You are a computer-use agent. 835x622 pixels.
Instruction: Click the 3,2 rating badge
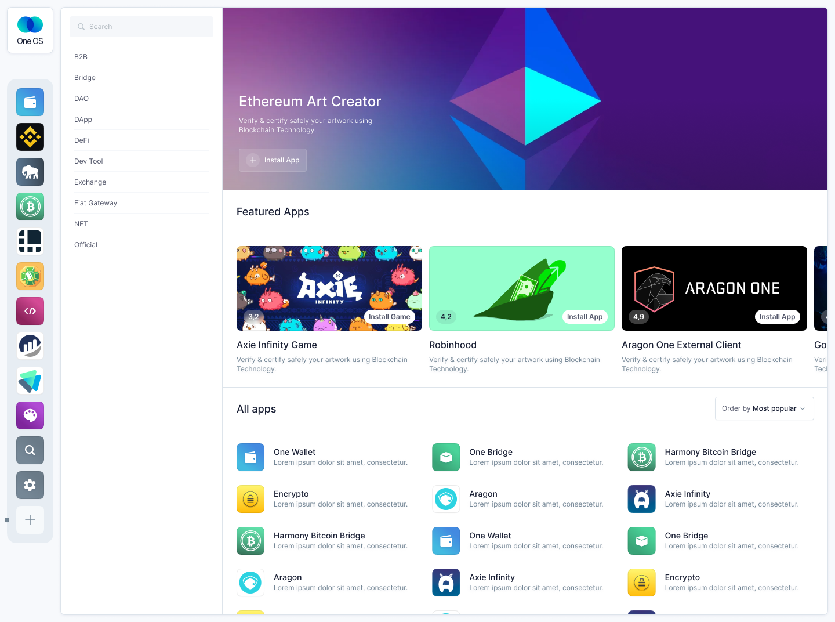coord(253,317)
